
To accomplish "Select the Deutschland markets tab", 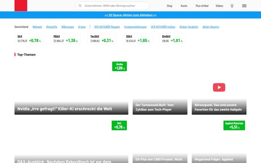I will tap(21, 27).
